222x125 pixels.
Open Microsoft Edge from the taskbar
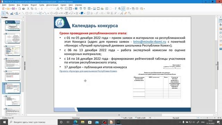click(x=76, y=122)
